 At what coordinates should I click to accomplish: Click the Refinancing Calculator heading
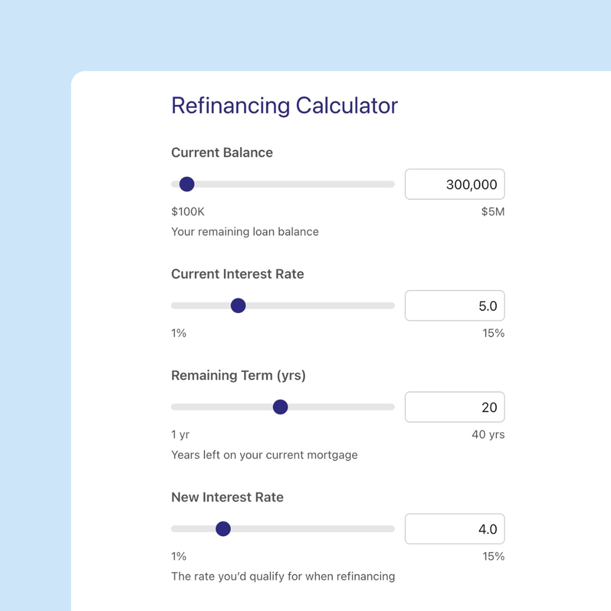click(x=284, y=106)
